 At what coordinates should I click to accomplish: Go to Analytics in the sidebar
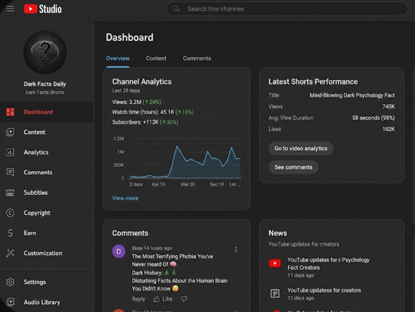[46, 152]
